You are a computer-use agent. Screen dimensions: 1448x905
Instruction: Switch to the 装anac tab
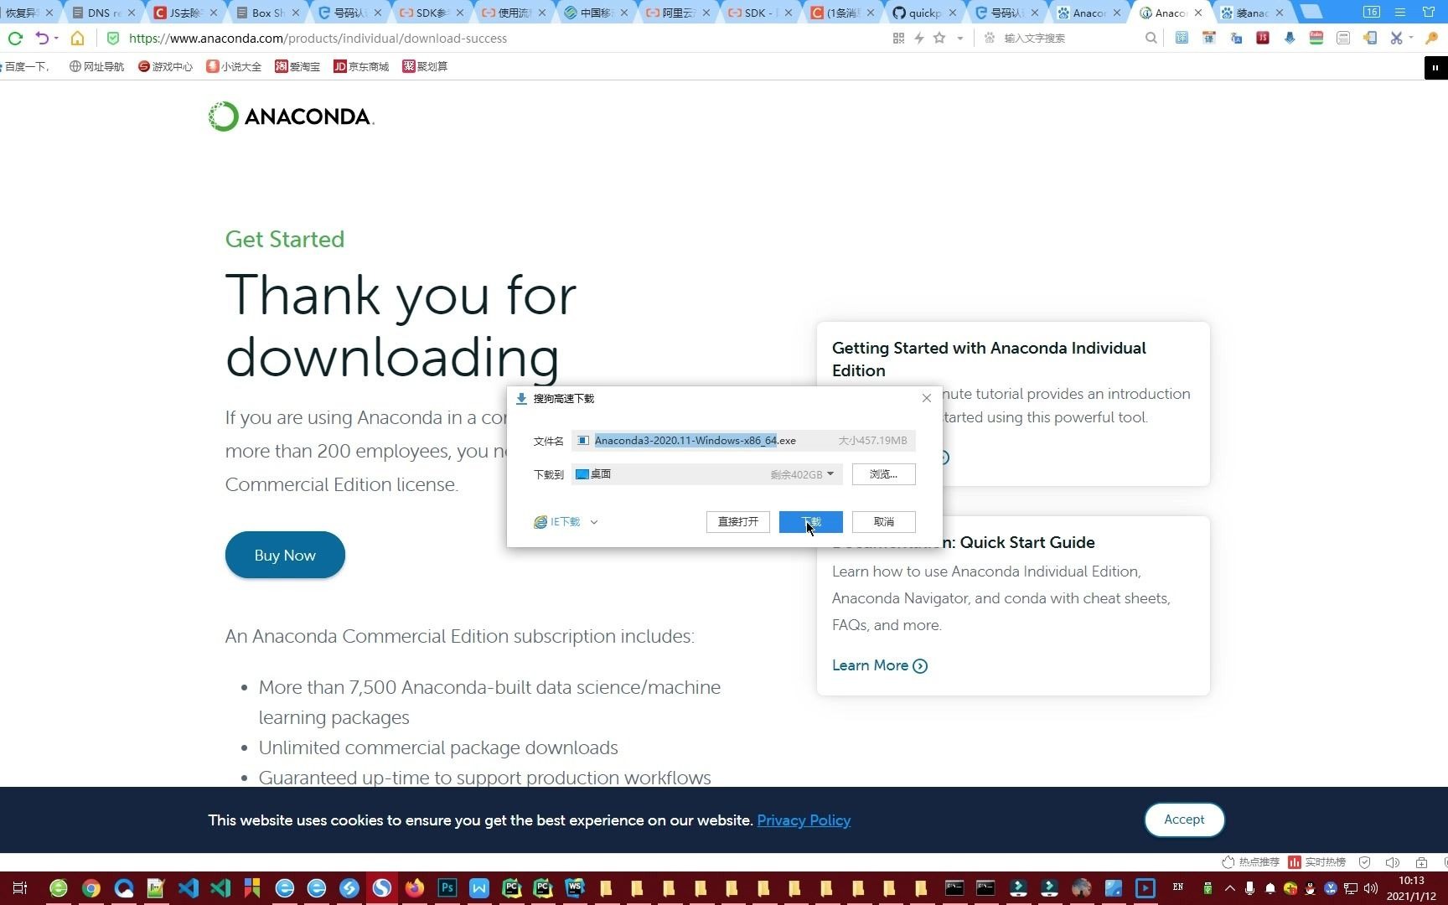coord(1252,13)
